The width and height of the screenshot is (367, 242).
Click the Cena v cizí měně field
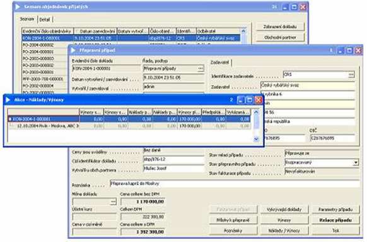(95, 232)
